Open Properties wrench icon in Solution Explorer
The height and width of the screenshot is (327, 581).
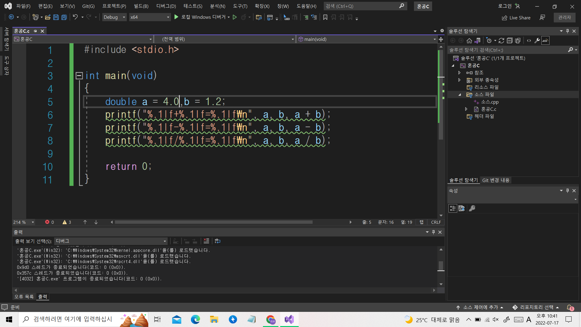tap(537, 41)
